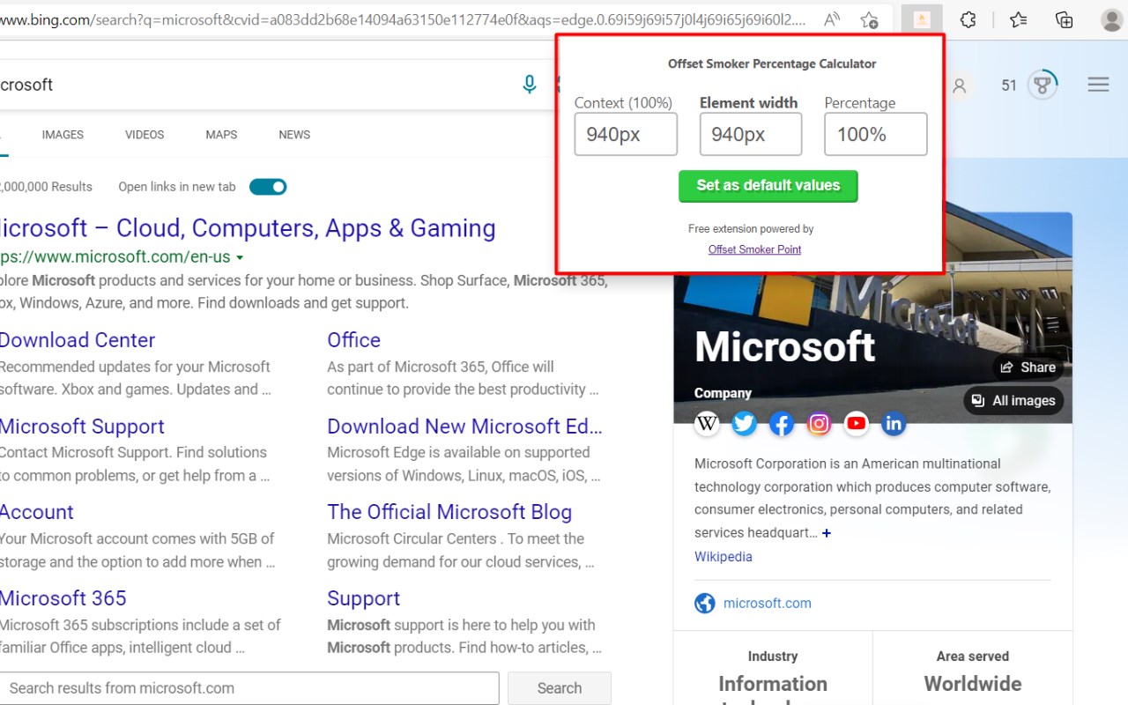Click the 51 rewards points count
This screenshot has width=1128, height=705.
click(1009, 85)
